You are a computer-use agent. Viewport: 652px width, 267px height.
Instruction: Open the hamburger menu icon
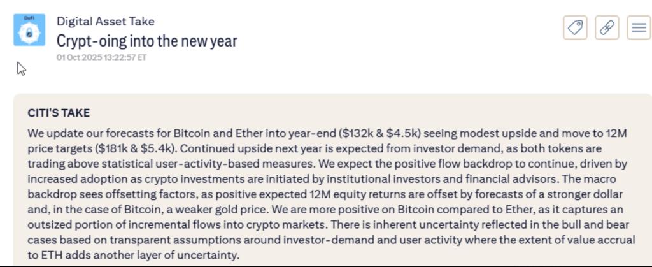(x=639, y=27)
